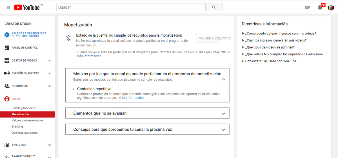Screen dimensions: 338x158
Task: Expand the Emisión en directo section
Action: click(50, 73)
